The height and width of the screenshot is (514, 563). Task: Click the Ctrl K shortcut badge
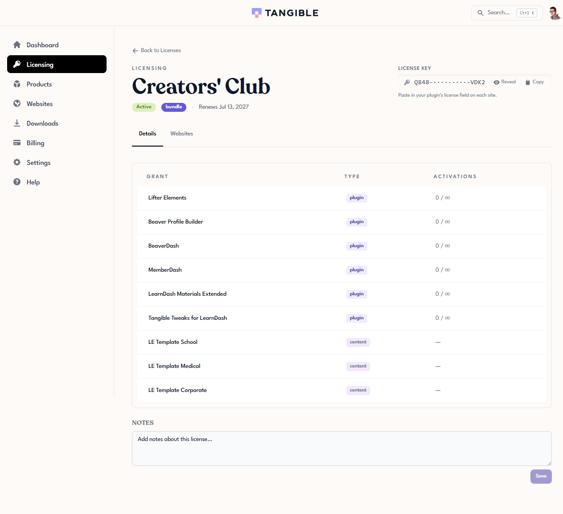526,13
